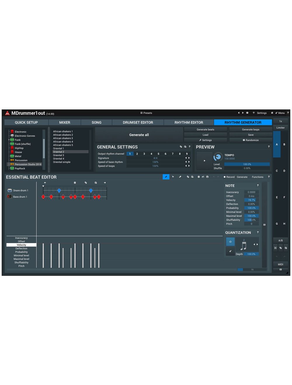The image size is (292, 385).
Task: Choose the eraser tool in beat editor
Action: 180,177
